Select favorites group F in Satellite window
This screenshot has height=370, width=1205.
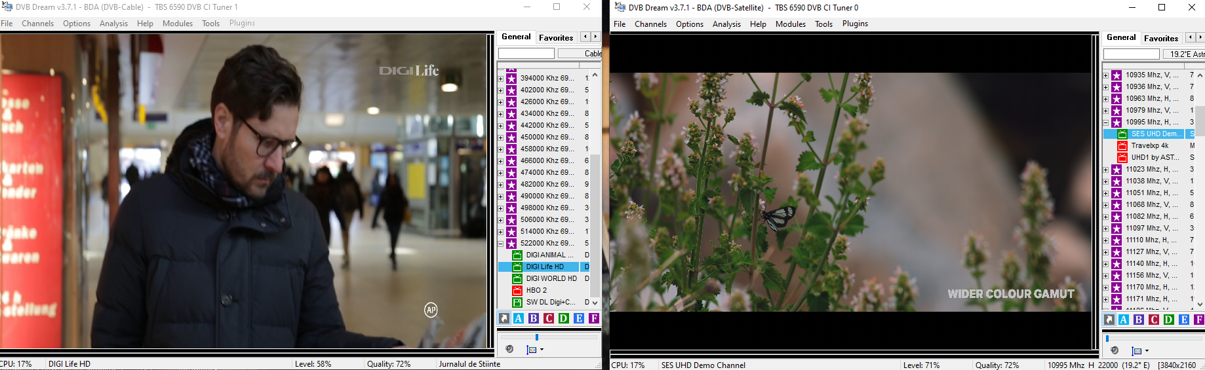[1199, 320]
